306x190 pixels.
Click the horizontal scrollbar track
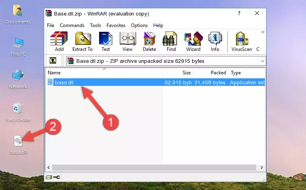pos(154,167)
